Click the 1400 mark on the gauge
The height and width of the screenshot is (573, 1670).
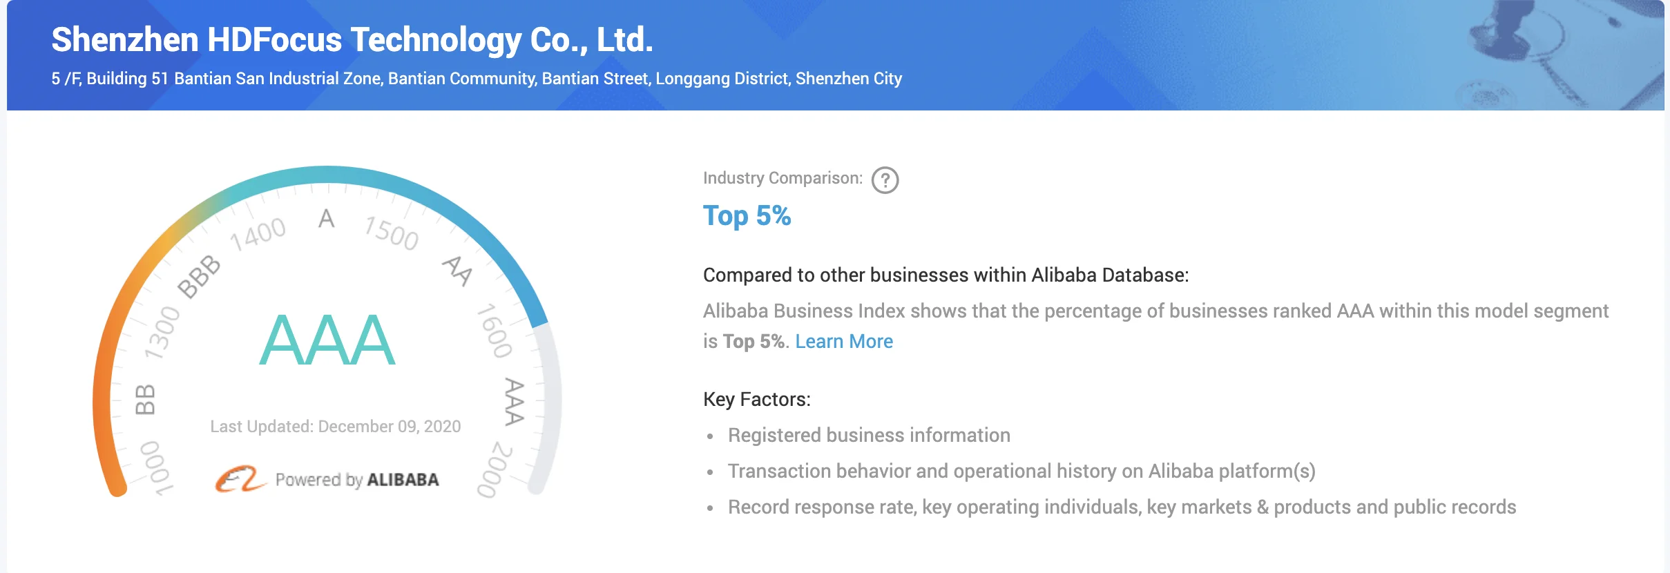(x=258, y=233)
